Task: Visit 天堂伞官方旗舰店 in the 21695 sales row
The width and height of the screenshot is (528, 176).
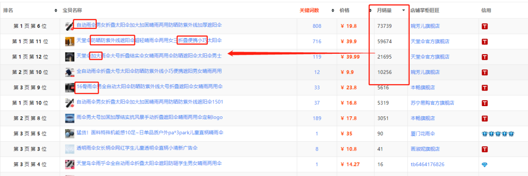Action: pyautogui.click(x=430, y=57)
